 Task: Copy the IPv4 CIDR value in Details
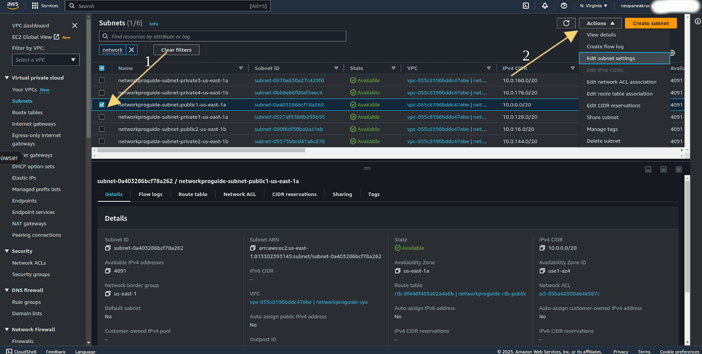point(542,248)
